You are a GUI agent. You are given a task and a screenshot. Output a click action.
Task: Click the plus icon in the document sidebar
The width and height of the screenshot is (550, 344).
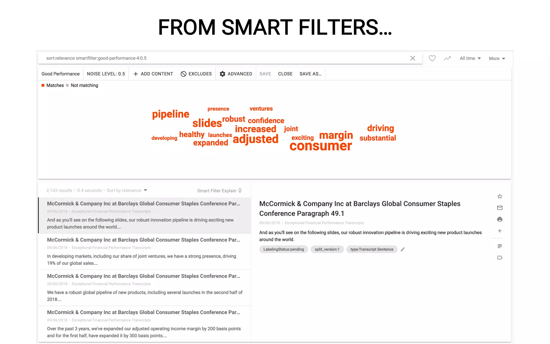point(500,231)
